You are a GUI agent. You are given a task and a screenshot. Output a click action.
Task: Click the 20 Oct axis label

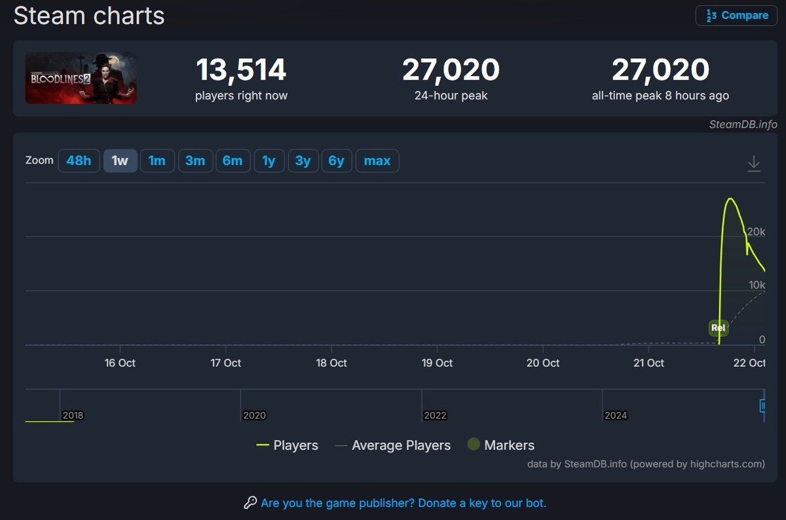(x=543, y=363)
